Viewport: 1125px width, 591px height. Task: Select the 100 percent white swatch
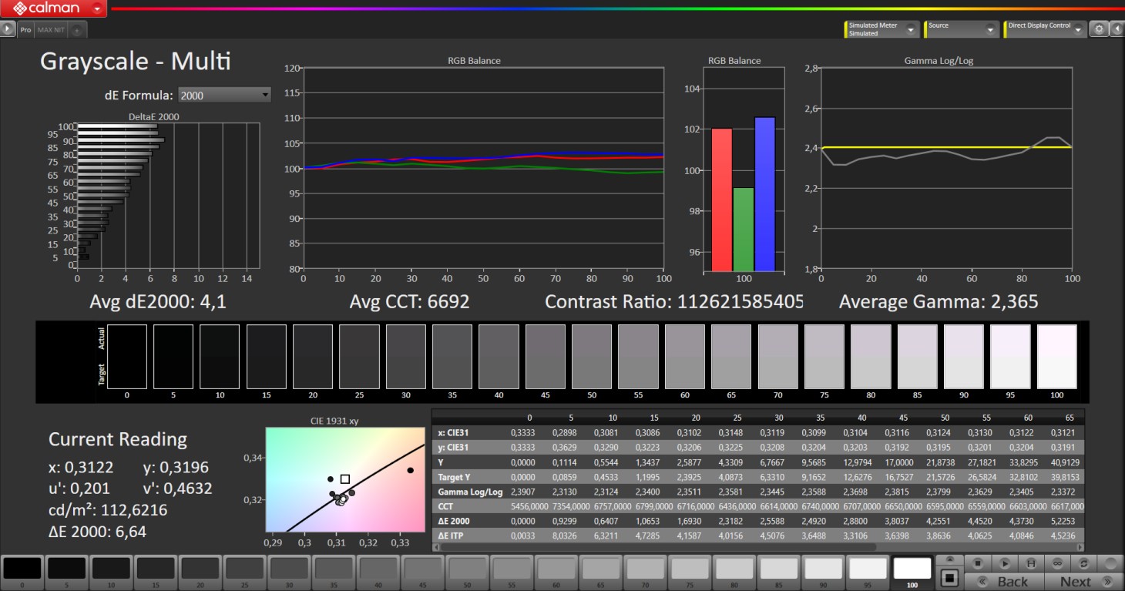point(912,571)
